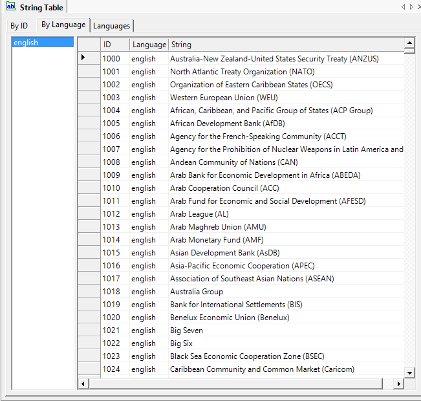Click ID cell 1012
Image resolution: width=421 pixels, height=401 pixels.
point(115,213)
